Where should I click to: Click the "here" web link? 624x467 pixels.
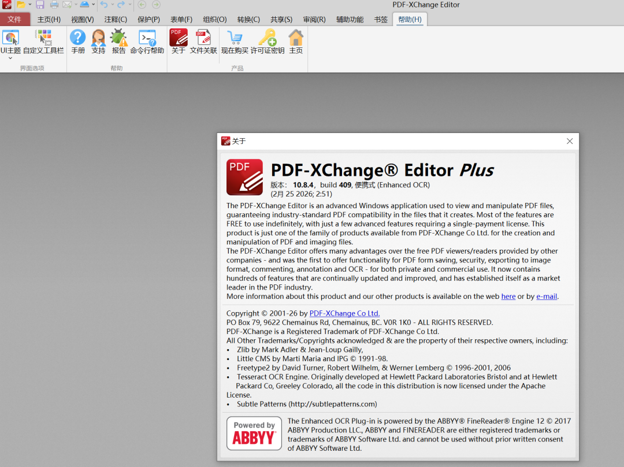(x=508, y=296)
